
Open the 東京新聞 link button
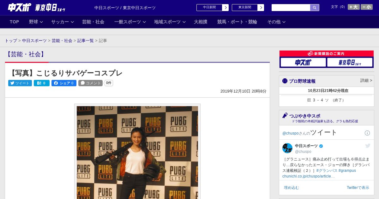coord(245,8)
